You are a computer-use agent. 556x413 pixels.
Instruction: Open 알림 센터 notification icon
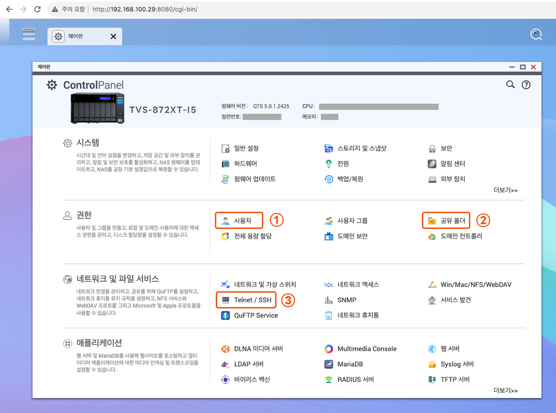coord(432,164)
